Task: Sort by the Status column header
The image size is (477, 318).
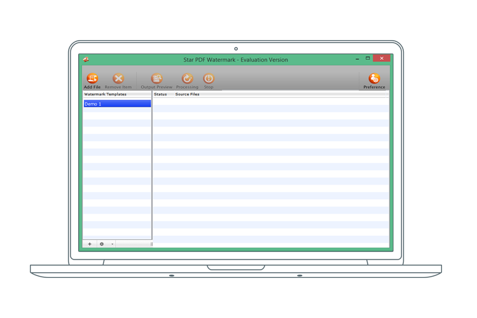Action: coord(160,94)
